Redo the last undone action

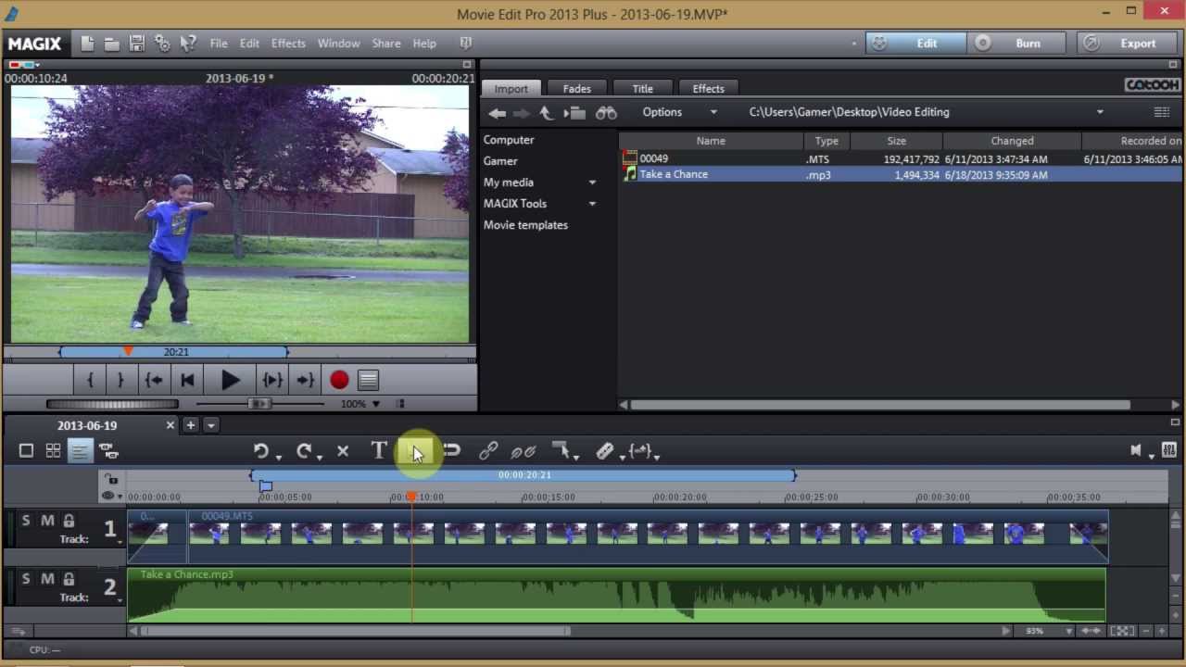[x=303, y=451]
